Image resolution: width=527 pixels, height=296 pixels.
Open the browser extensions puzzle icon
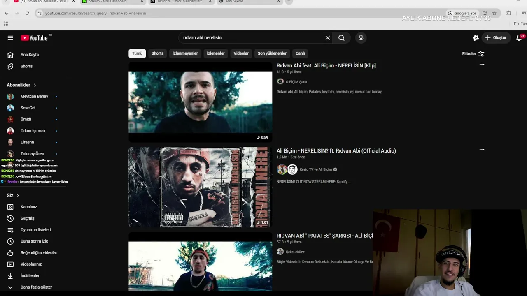point(509,13)
